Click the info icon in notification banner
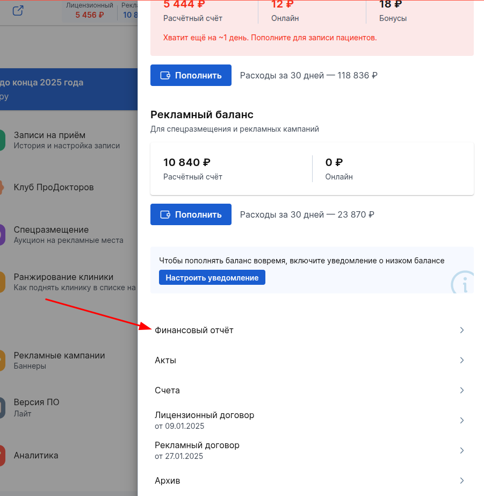The height and width of the screenshot is (496, 484). [x=462, y=282]
